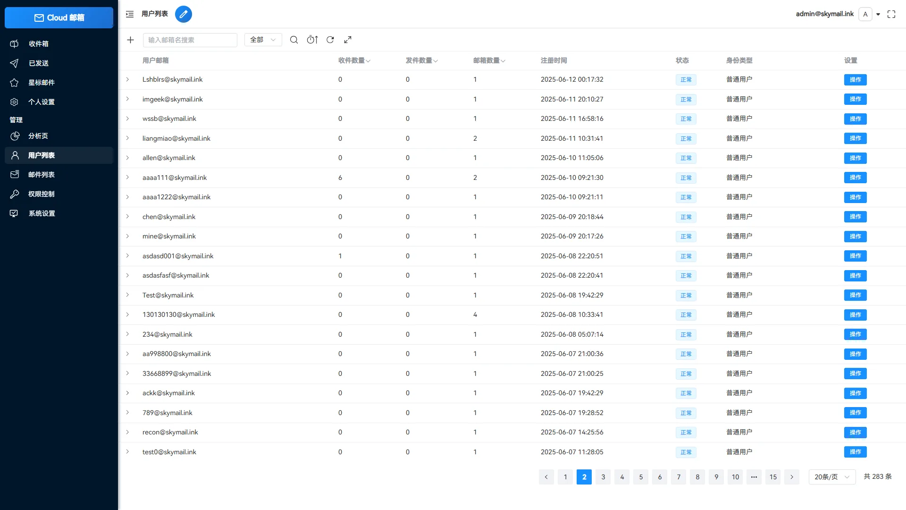The image size is (906, 510).
Task: Expand the row for aaaa111@skymail.ink
Action: (127, 178)
